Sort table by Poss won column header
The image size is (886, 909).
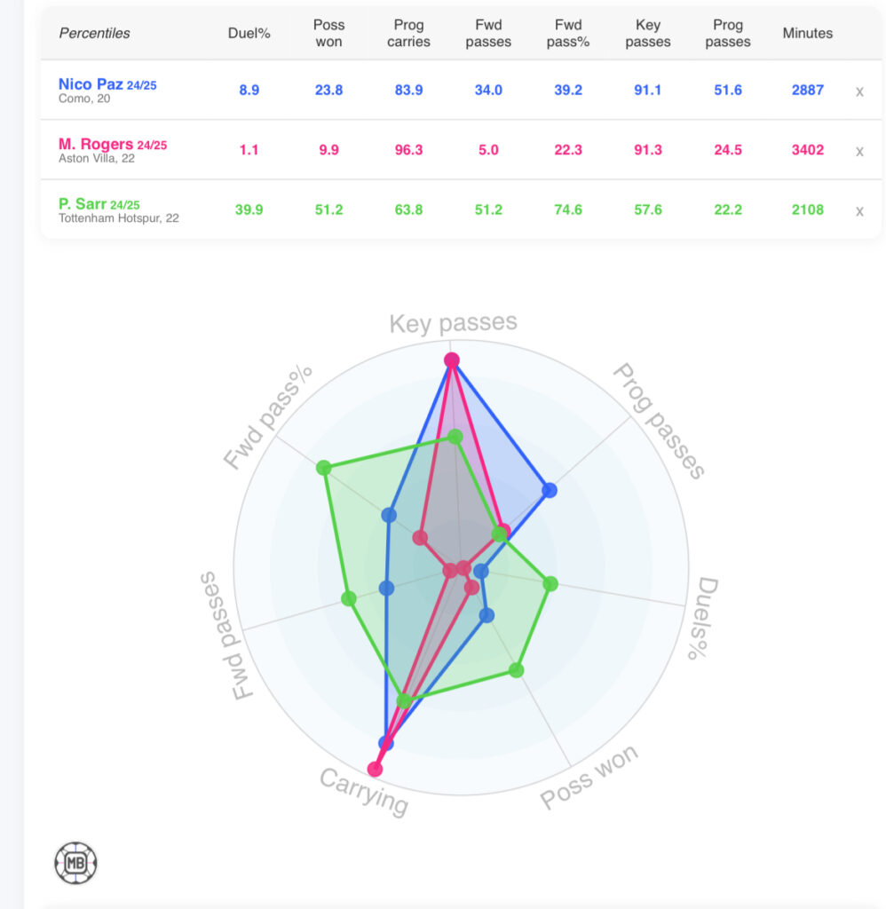[x=328, y=33]
